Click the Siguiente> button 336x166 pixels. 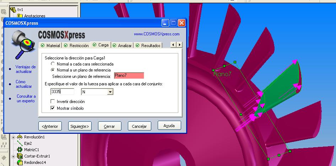click(x=80, y=126)
